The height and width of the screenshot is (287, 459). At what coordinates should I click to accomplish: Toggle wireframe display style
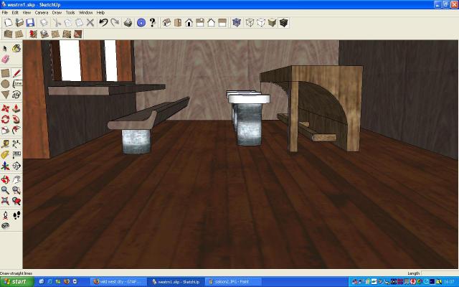click(x=250, y=23)
